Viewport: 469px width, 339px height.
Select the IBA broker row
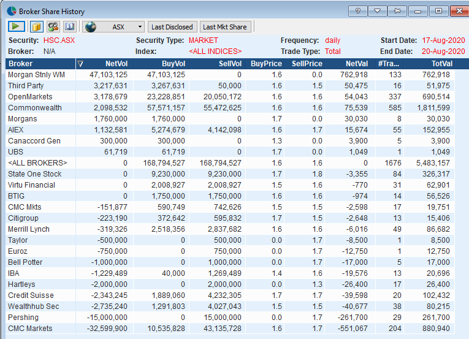click(230, 273)
